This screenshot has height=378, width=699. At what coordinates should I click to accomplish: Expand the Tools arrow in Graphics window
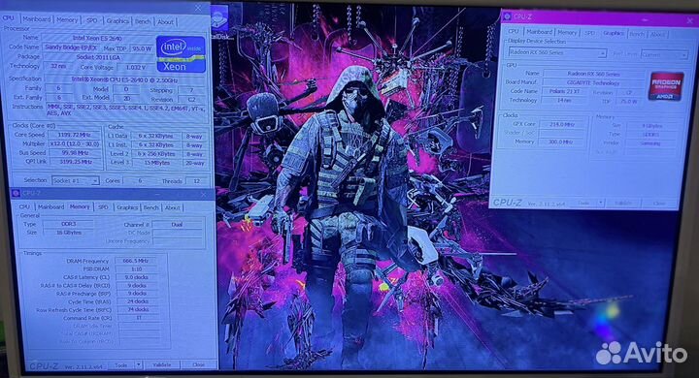pyautogui.click(x=601, y=203)
